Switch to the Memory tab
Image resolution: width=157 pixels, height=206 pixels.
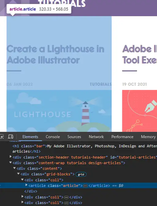[148, 137]
